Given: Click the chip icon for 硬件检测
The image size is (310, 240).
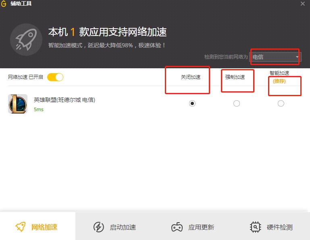Looking at the screenshot, I should click(255, 227).
